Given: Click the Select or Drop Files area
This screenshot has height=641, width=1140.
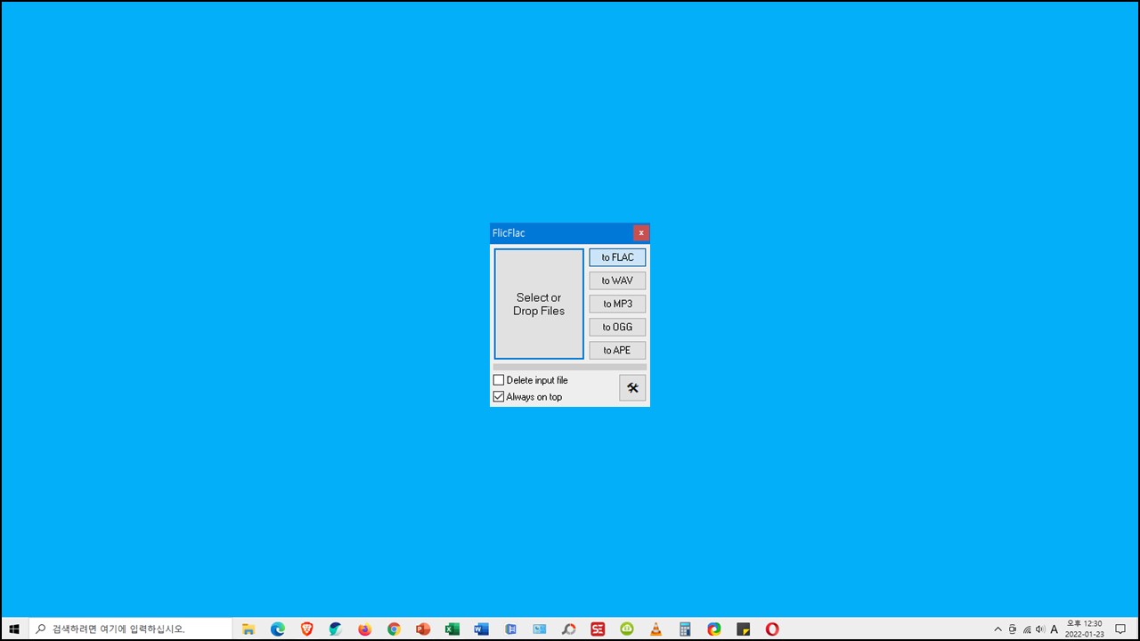Looking at the screenshot, I should click(x=539, y=304).
